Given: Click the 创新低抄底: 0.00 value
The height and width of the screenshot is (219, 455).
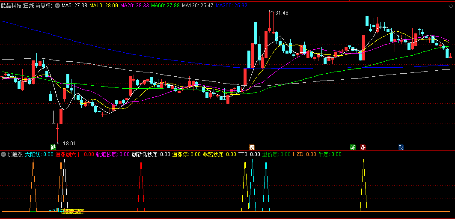Looking at the screenshot, I should (151, 154).
